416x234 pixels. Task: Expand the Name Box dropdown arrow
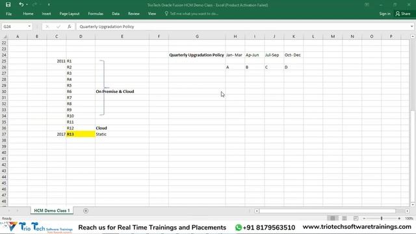coord(29,27)
